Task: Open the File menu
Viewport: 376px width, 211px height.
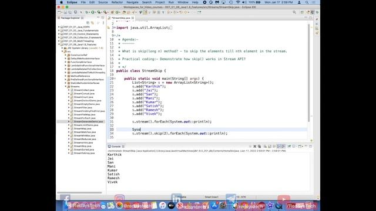Action: pyautogui.click(x=83, y=2)
